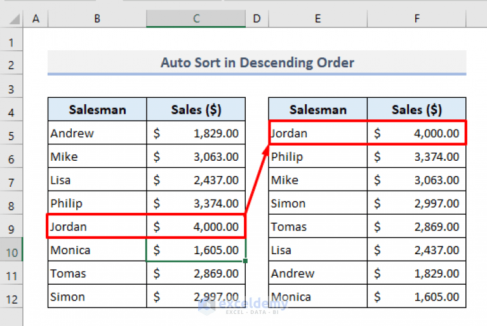This screenshot has height=326, width=487.
Task: Select the Simon cell in column E
Action: tap(317, 203)
